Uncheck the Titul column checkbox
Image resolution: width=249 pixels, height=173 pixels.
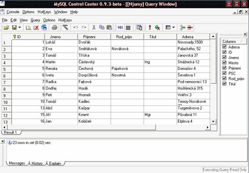coord(224,84)
